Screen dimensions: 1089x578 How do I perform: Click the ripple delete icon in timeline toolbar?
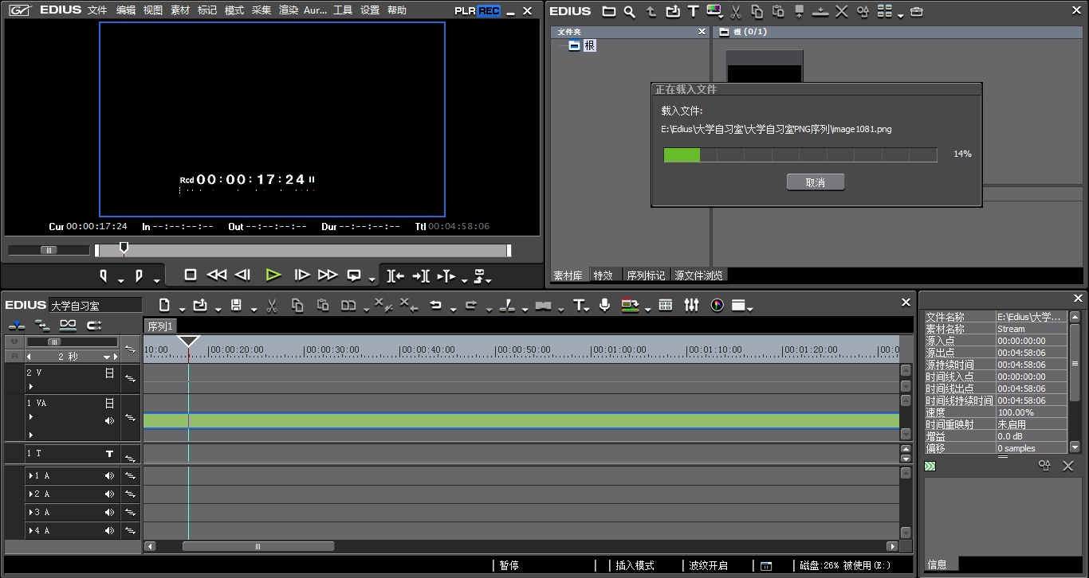coord(408,305)
